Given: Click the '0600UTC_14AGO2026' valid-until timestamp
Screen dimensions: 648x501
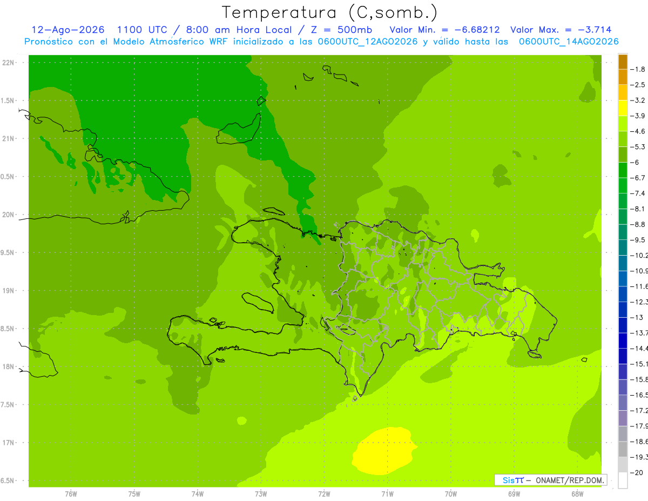Looking at the screenshot, I should click(x=568, y=42).
